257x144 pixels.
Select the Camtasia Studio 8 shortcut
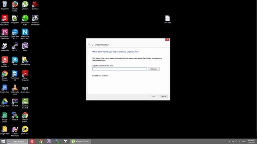pyautogui.click(x=25, y=103)
